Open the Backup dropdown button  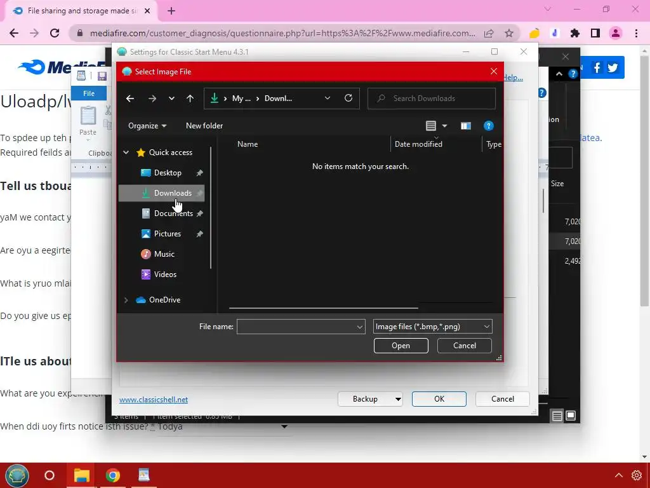tap(370, 399)
